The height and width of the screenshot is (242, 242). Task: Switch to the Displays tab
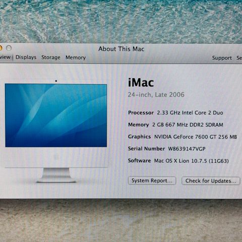click(x=26, y=57)
